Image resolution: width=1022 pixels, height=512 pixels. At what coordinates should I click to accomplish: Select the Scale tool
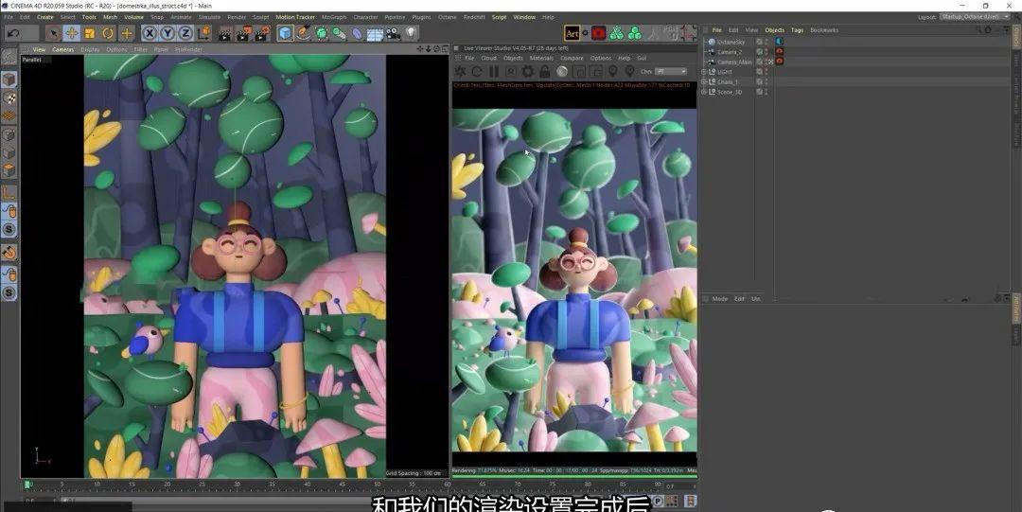90,33
